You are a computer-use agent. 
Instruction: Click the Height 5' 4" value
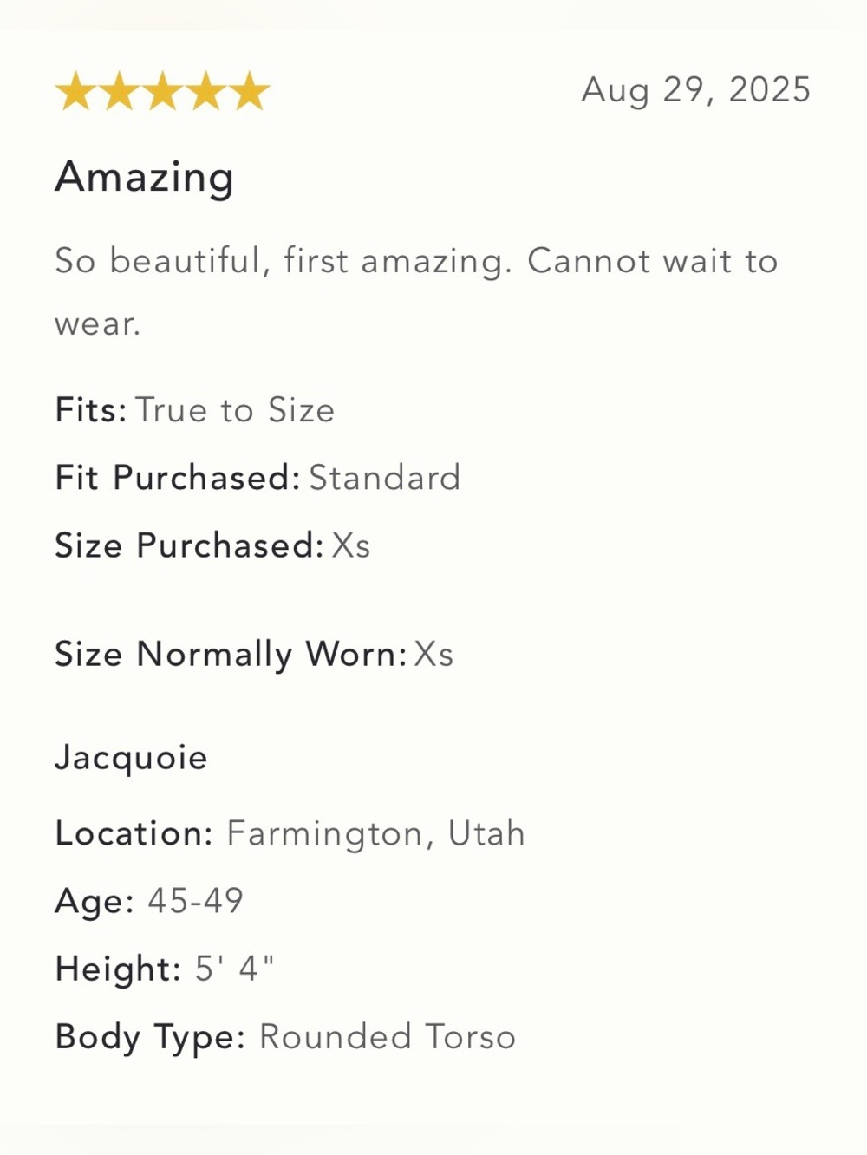click(234, 969)
